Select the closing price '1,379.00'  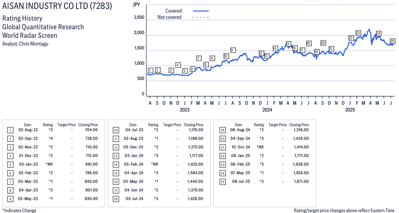click(x=196, y=190)
